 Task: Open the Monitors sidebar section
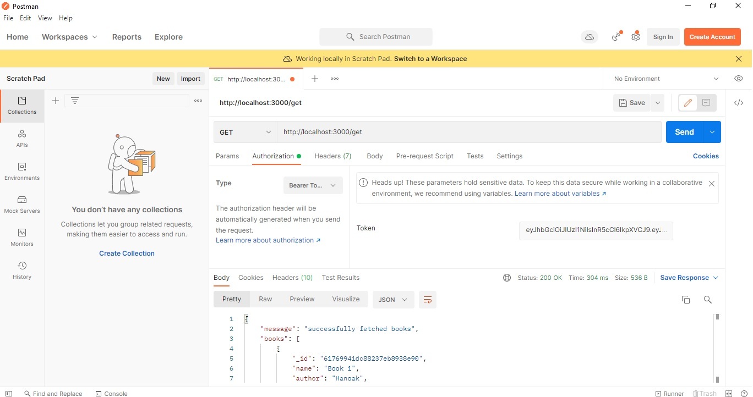(x=22, y=238)
